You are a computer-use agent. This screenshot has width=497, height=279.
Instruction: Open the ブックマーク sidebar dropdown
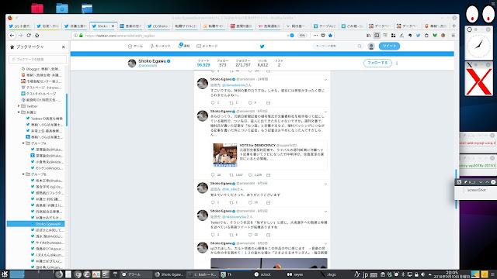click(30, 46)
